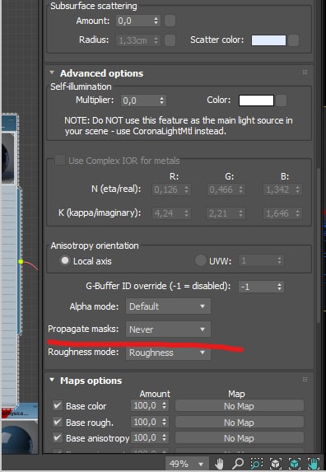
Task: Click No Map button for Base color
Action: [239, 406]
